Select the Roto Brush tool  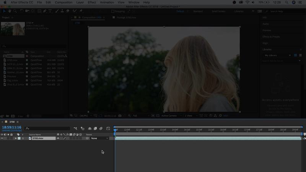(74, 11)
